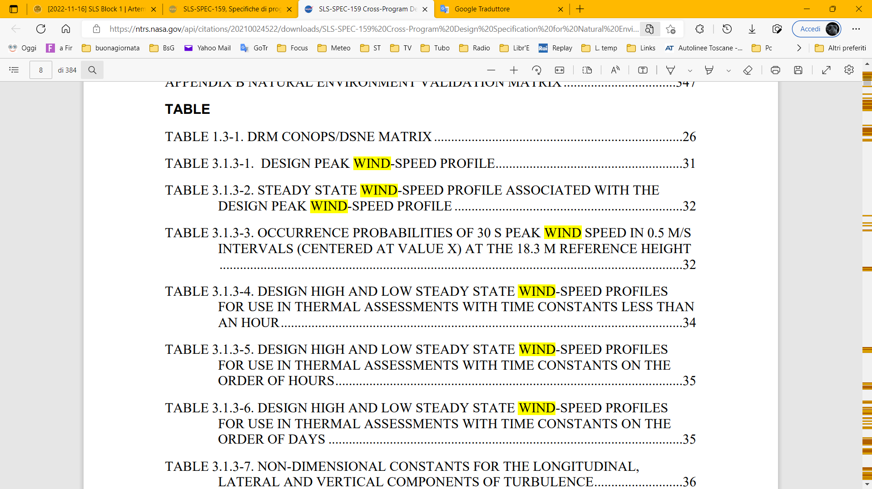
Task: Toggle full screen PDF view
Action: click(826, 70)
